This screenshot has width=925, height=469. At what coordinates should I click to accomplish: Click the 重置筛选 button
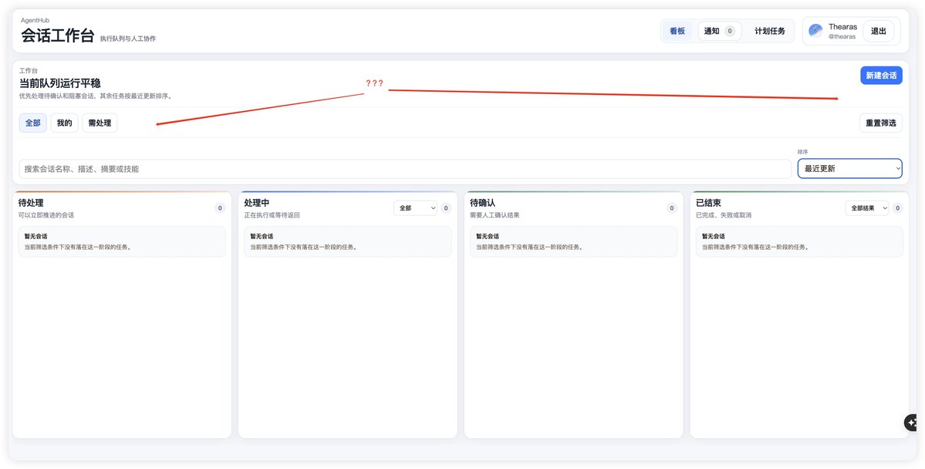[881, 123]
